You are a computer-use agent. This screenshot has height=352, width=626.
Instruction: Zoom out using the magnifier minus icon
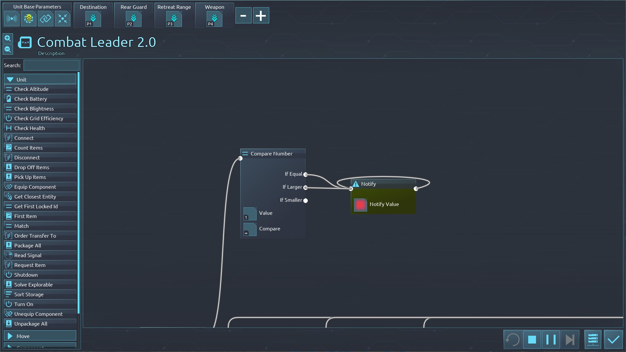click(8, 50)
